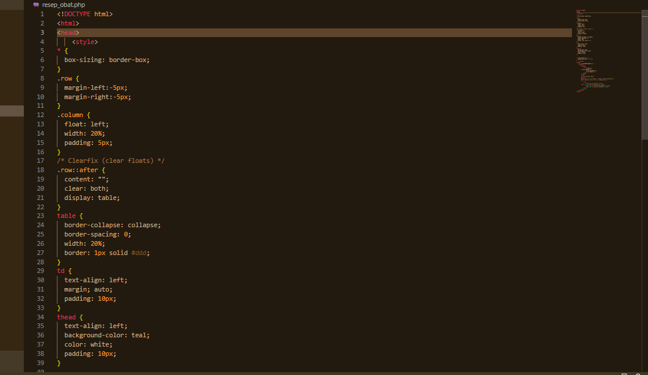Click line number 23 in the gutter

tap(40, 216)
